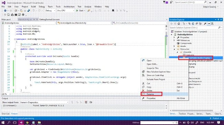Click the Start debugging button
This screenshot has width=224, height=125.
point(80,11)
